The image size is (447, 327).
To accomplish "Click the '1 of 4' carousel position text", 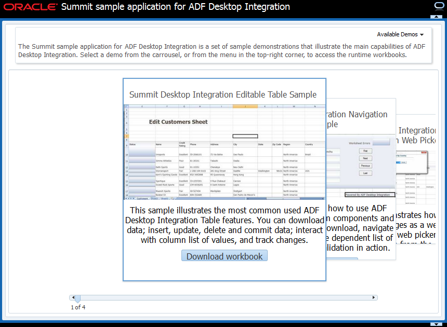I will point(78,307).
